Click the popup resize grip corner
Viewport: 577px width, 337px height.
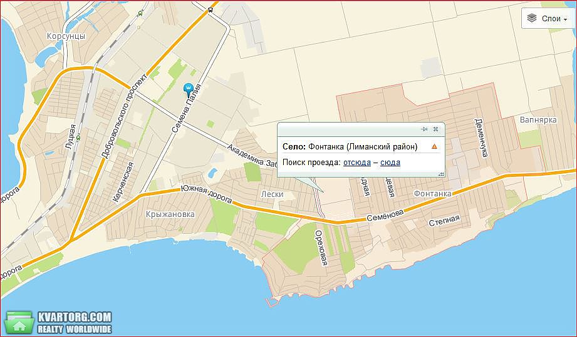pyautogui.click(x=442, y=174)
